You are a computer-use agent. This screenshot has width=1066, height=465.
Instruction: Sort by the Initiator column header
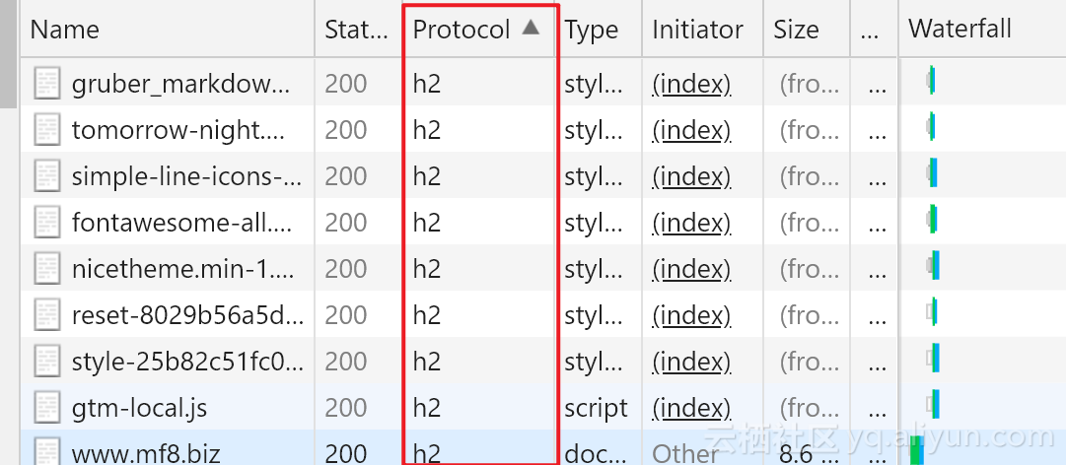click(697, 30)
